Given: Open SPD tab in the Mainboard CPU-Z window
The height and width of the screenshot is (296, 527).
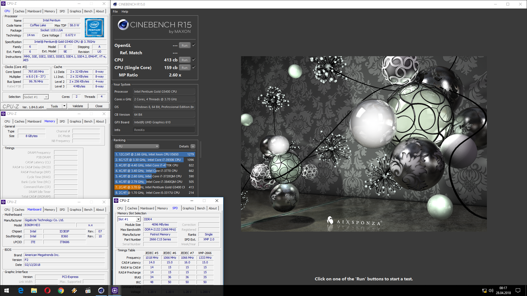Looking at the screenshot, I should [x=62, y=210].
